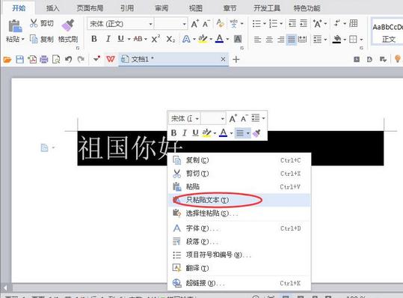Toggle Bold in floating mini toolbar
Screen dimensions: 403x298
(x=173, y=133)
